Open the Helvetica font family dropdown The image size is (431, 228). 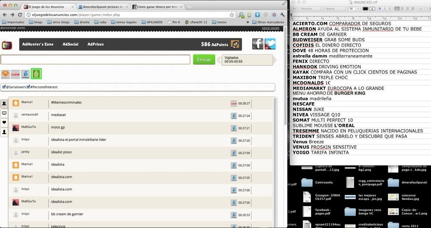[311, 9]
